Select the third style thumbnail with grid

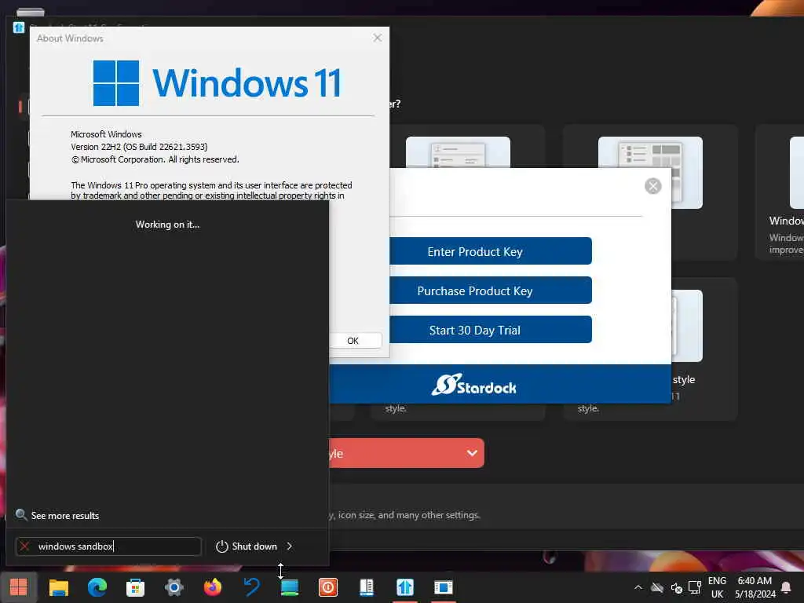click(650, 172)
